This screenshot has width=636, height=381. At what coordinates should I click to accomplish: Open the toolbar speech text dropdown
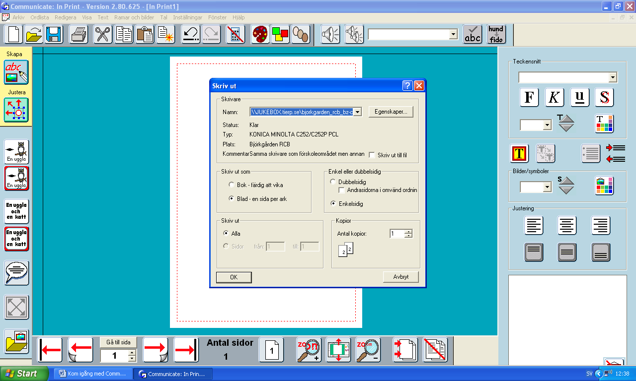[x=453, y=34]
